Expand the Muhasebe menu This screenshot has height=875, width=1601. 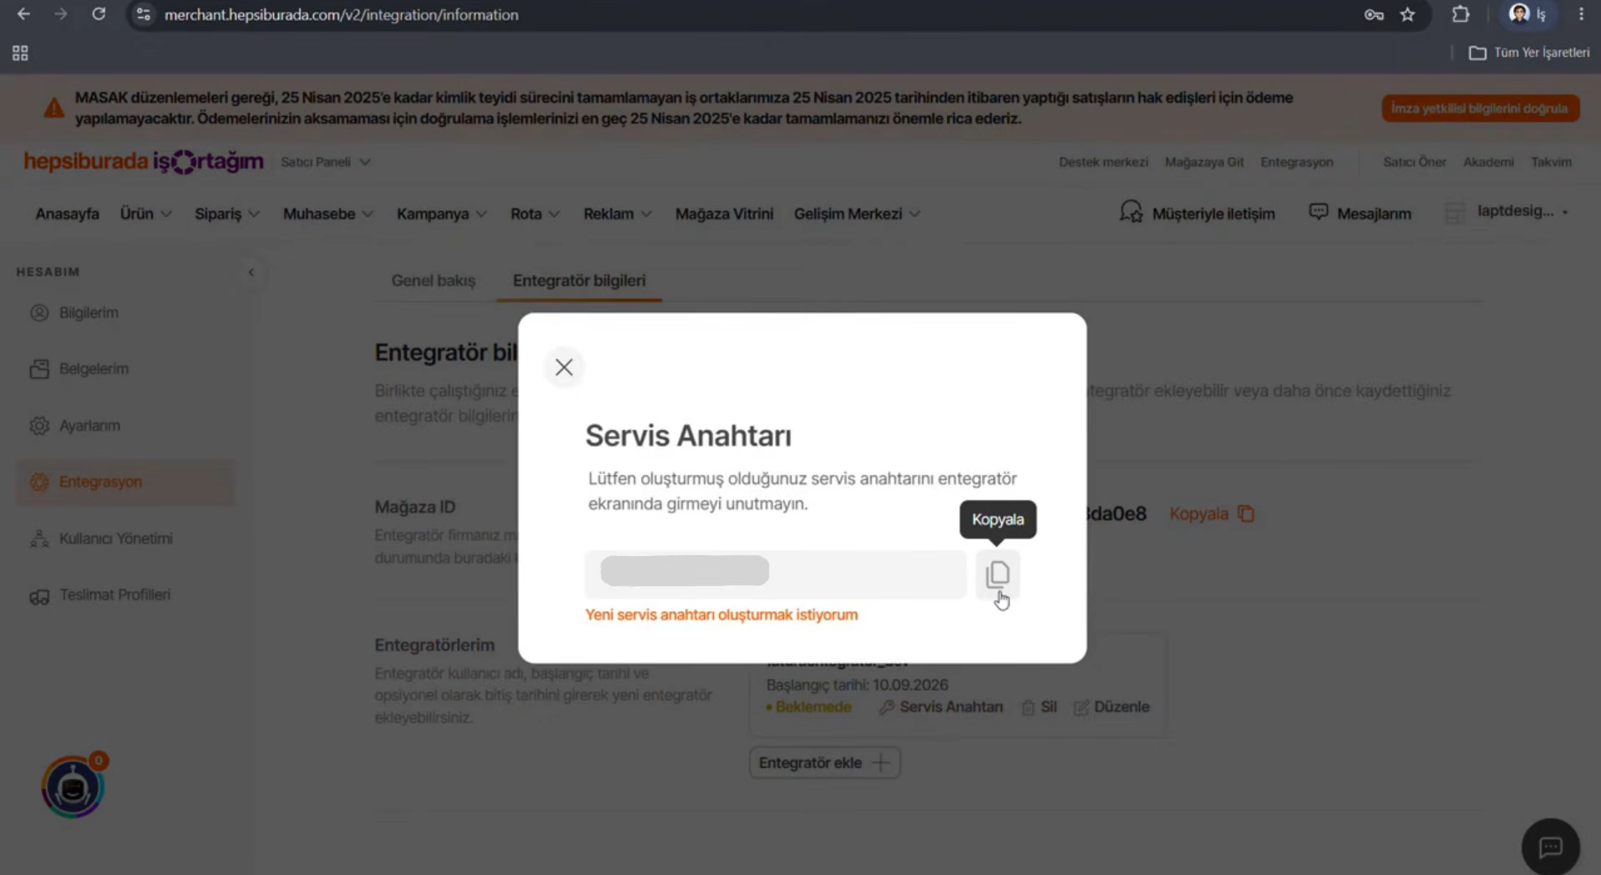click(x=327, y=214)
